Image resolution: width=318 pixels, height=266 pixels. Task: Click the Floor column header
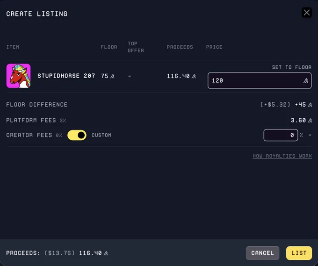[109, 47]
